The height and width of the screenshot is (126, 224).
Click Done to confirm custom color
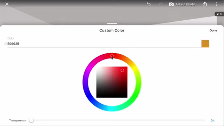pyautogui.click(x=213, y=30)
